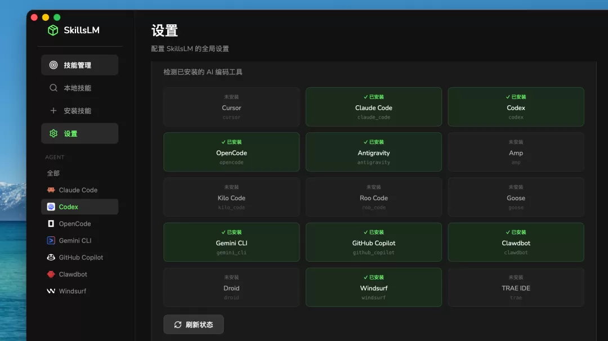The height and width of the screenshot is (341, 608).
Task: Open 安装技能 in the sidebar
Action: [79, 111]
